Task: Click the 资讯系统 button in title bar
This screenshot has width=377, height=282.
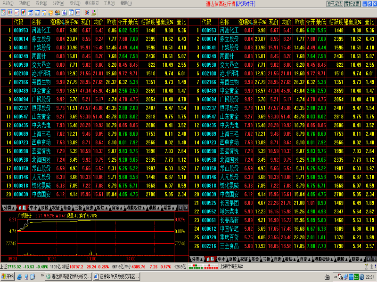Action: [x=335, y=4]
